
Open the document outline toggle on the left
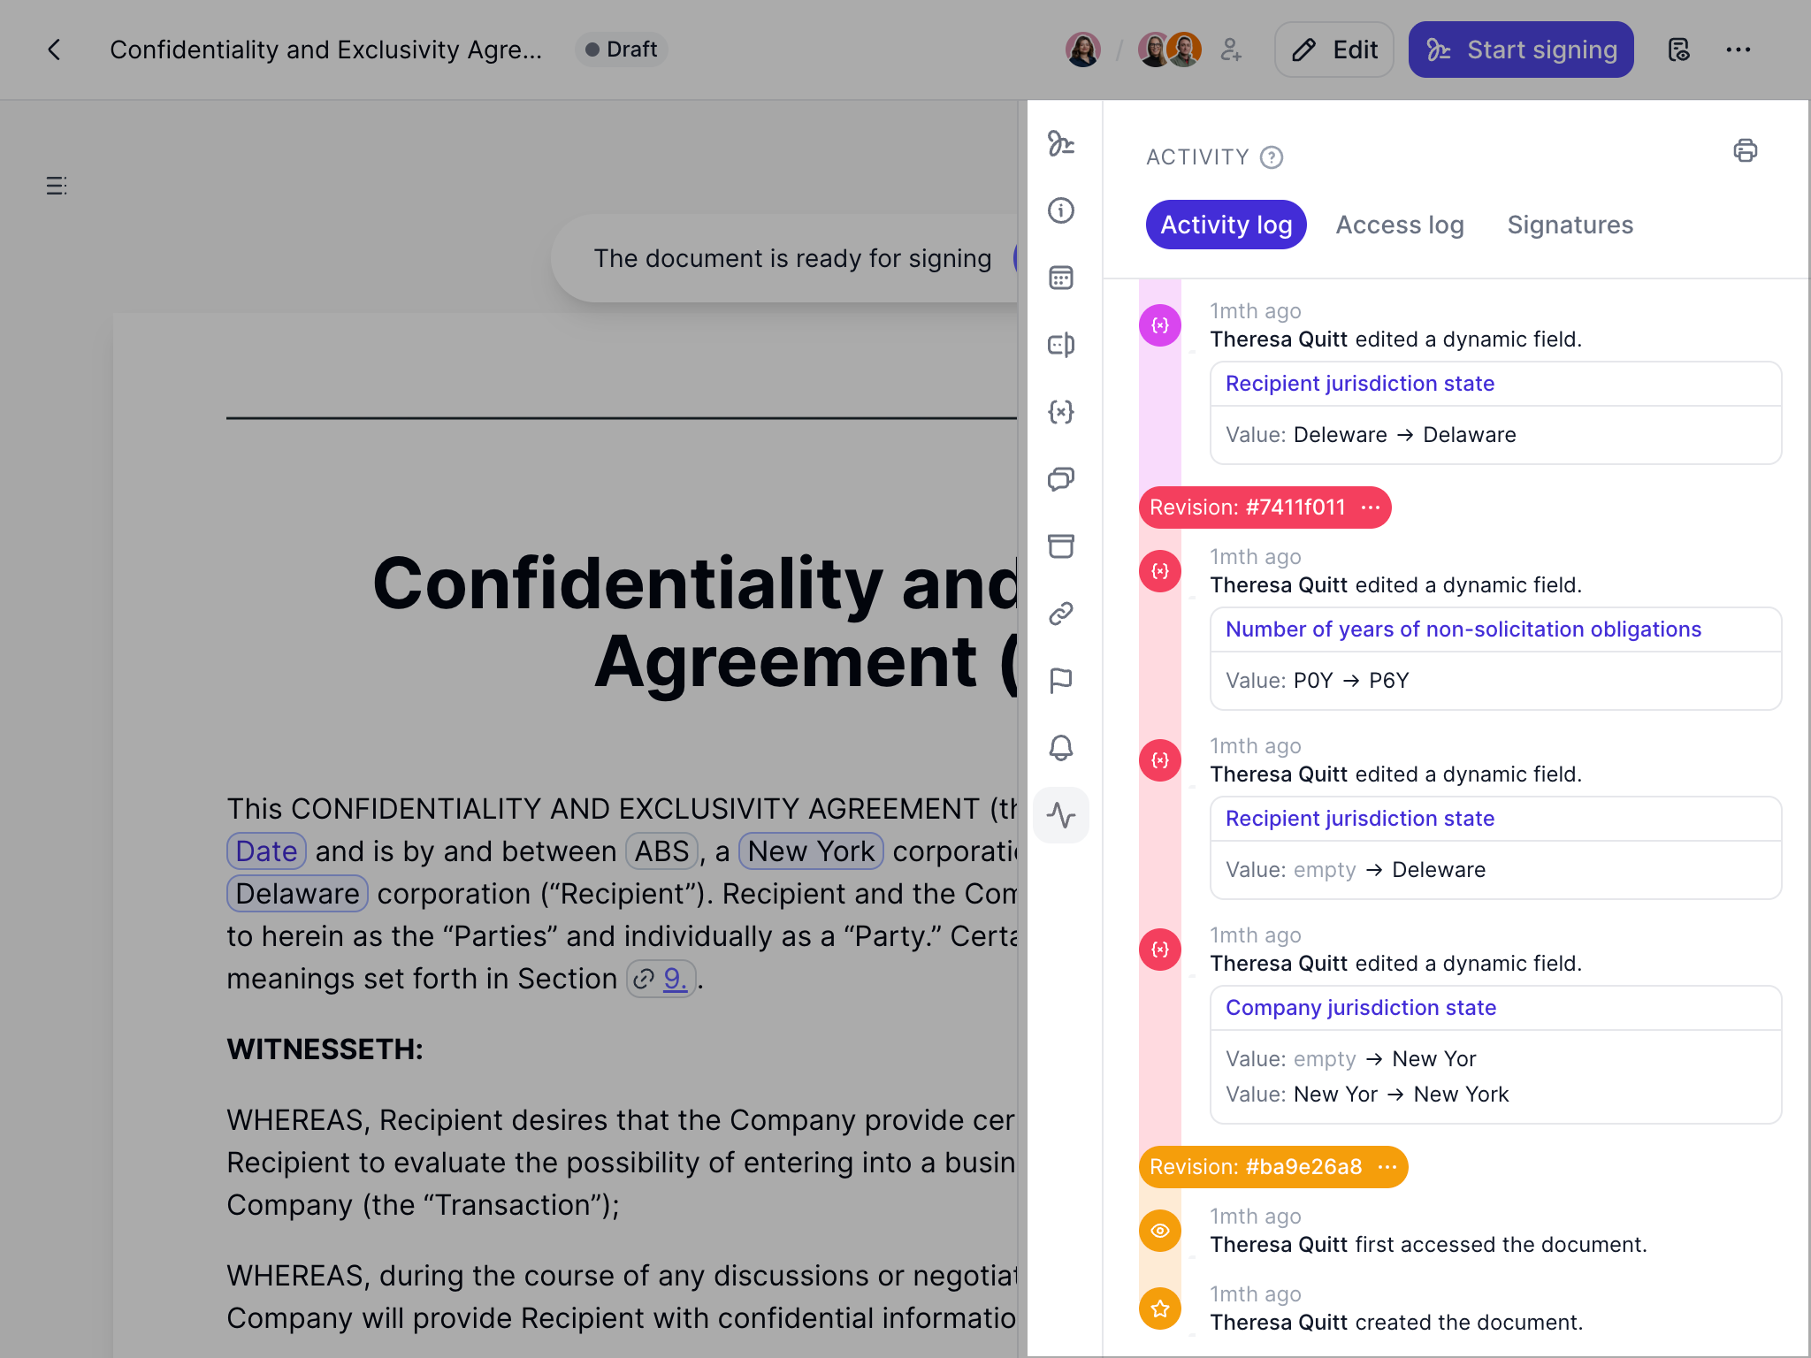(x=56, y=185)
